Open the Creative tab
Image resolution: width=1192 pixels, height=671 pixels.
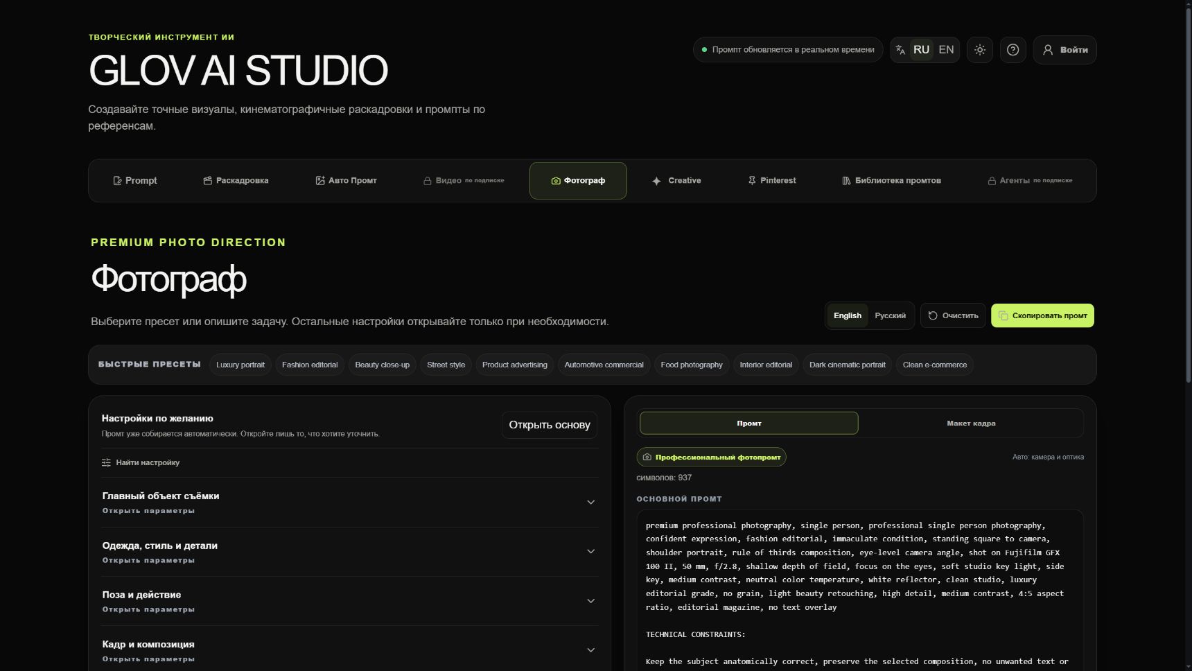tap(676, 180)
